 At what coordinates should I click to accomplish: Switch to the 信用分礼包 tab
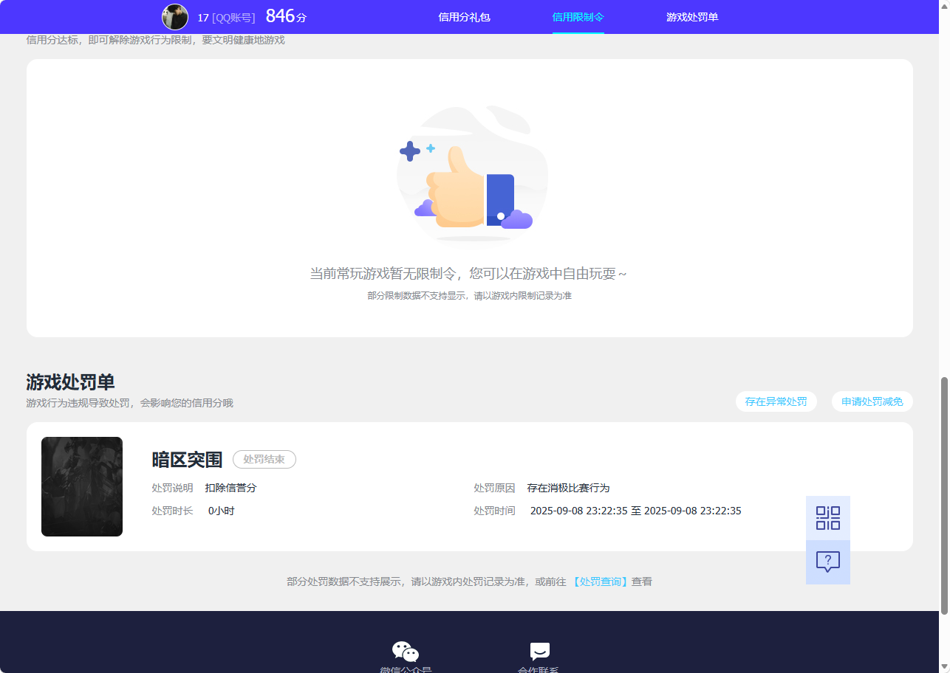coord(464,17)
